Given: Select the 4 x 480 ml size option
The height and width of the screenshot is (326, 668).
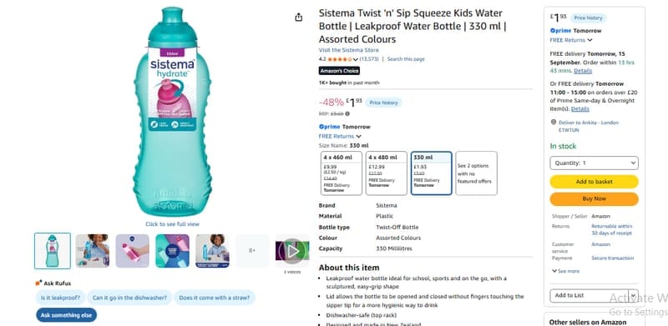Looking at the screenshot, I should (387, 173).
